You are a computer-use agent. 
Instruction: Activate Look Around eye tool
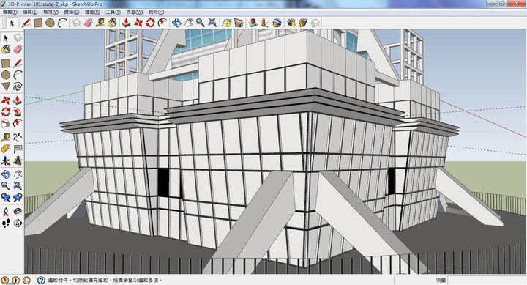[18, 211]
